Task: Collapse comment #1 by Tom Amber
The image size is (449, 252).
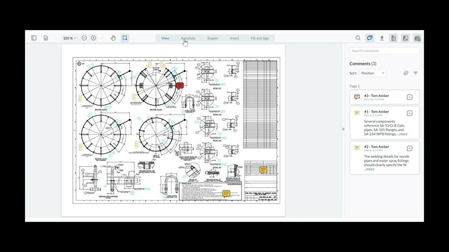Action: (x=410, y=113)
